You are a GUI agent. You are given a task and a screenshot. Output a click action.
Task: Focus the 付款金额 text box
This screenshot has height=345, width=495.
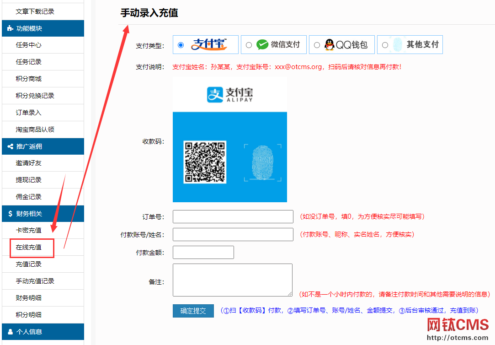203,252
